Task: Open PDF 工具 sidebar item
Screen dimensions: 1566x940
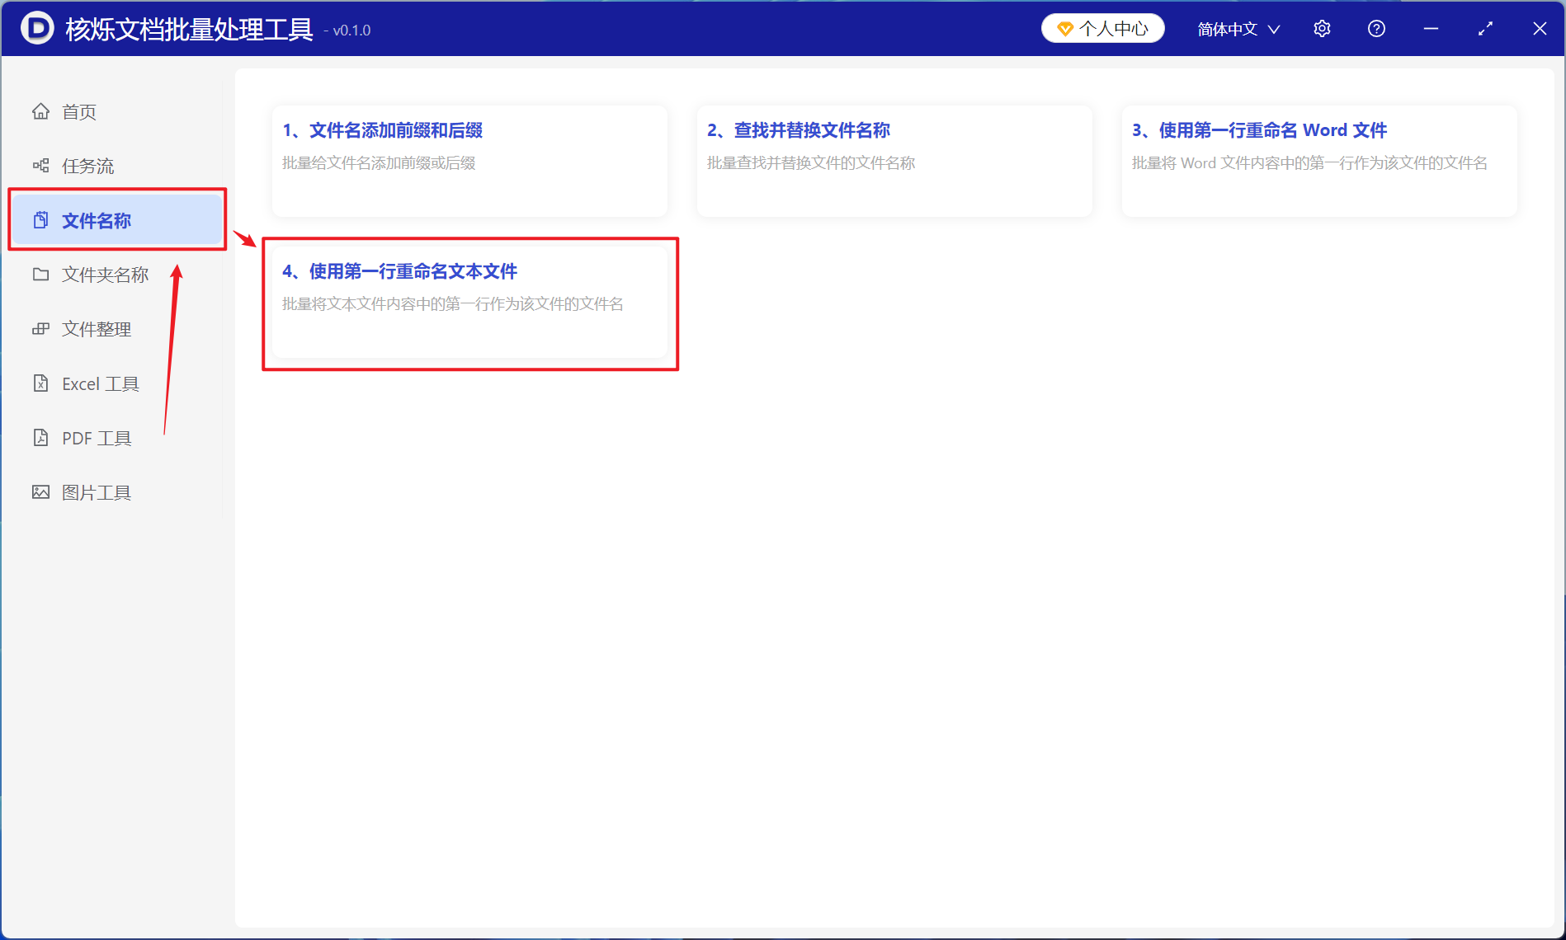Action: [116, 438]
